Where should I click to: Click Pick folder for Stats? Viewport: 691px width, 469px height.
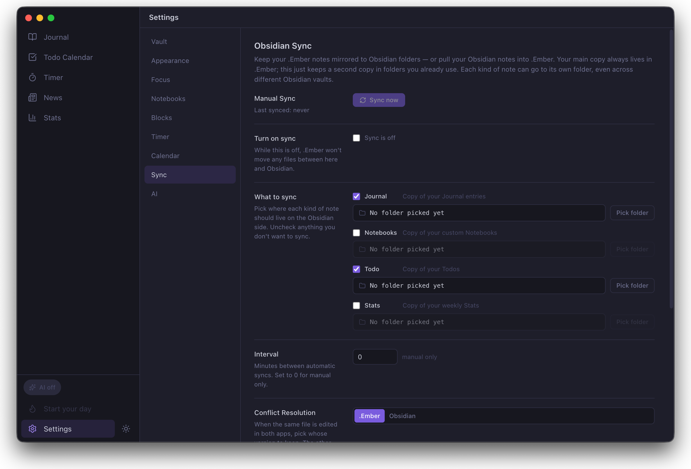(x=632, y=322)
